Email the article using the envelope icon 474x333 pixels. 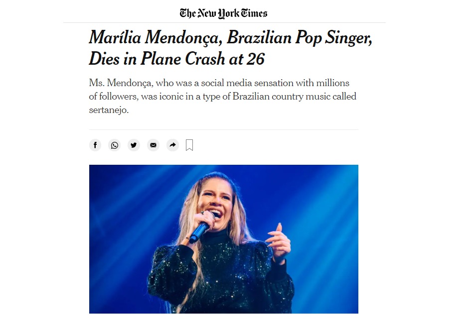coord(153,145)
